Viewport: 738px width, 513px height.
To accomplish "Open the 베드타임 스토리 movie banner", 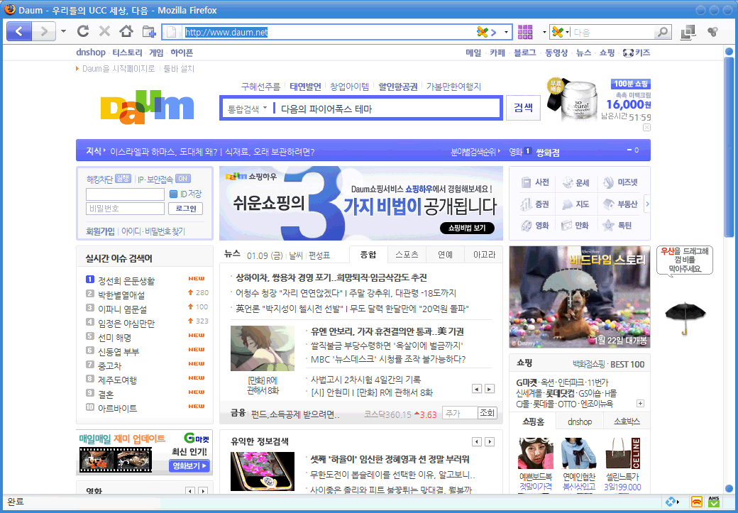I will click(579, 297).
